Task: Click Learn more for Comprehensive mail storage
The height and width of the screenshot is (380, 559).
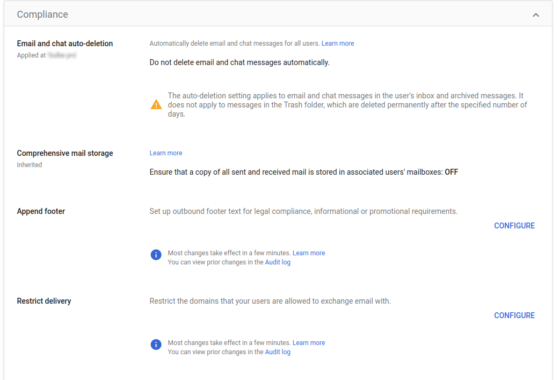Action: (165, 153)
